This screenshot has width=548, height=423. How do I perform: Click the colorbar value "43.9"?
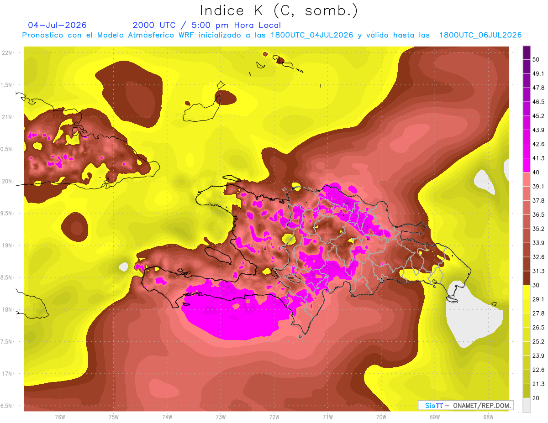coord(539,130)
